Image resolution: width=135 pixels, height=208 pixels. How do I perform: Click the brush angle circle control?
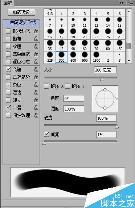pyautogui.click(x=105, y=99)
